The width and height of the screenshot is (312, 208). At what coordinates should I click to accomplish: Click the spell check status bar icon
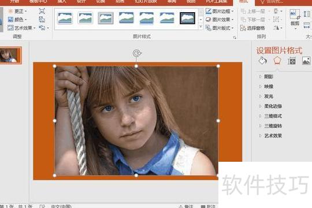(x=42, y=206)
